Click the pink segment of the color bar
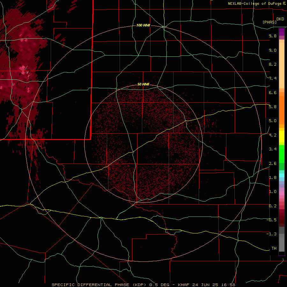287x287 pixels. (x=282, y=193)
